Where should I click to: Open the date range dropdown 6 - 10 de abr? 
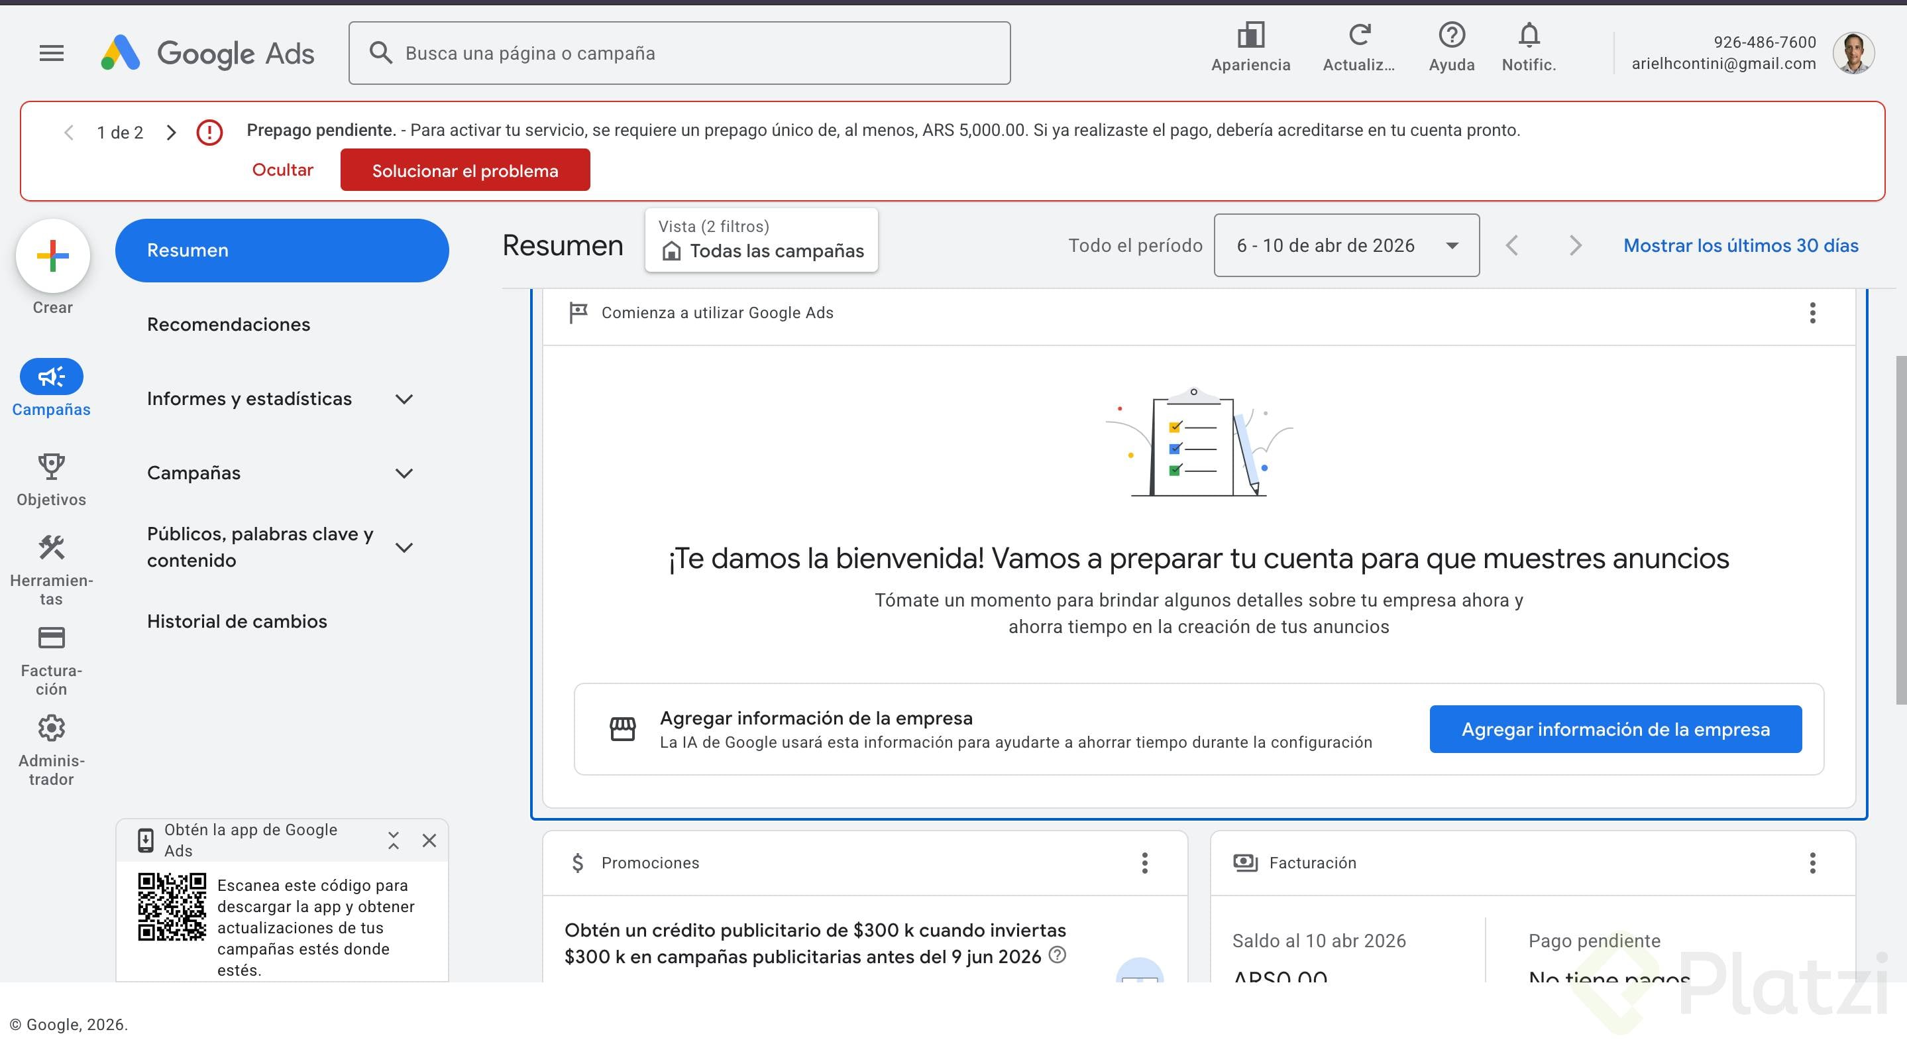(1346, 245)
